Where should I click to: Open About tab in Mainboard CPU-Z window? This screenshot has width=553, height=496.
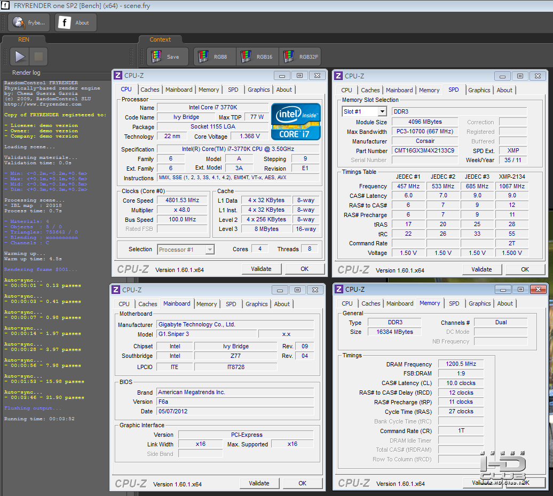(282, 304)
